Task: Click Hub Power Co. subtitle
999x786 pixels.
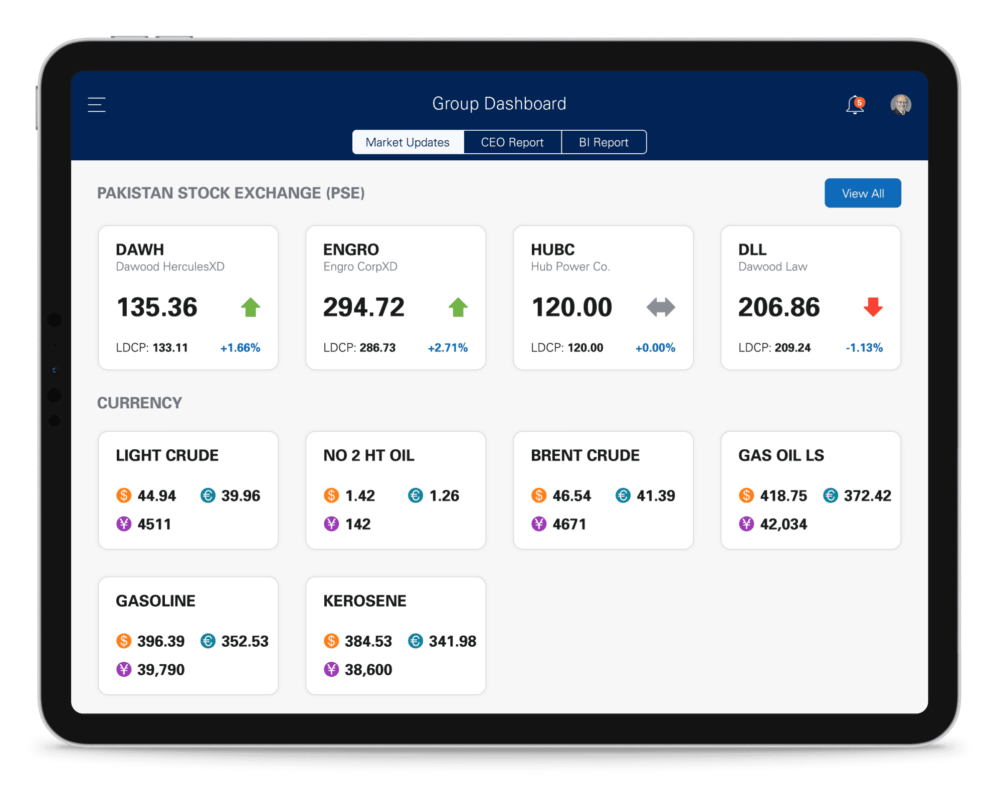Action: click(570, 267)
